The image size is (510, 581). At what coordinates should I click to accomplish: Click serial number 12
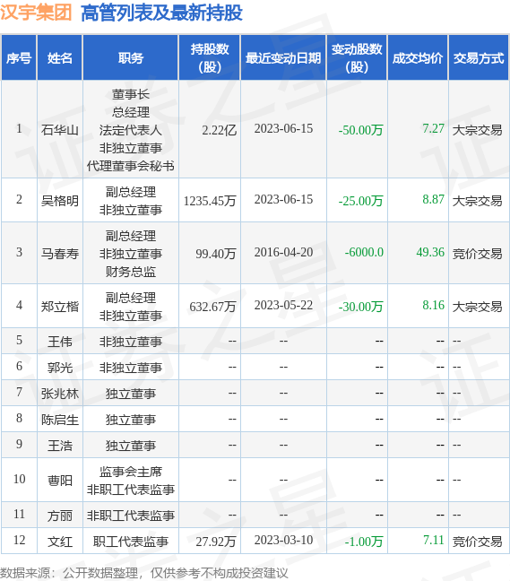[19, 541]
